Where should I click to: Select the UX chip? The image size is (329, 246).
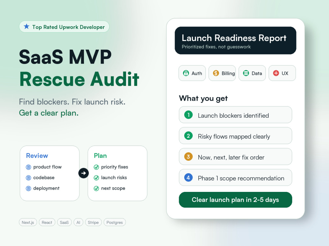282,73
